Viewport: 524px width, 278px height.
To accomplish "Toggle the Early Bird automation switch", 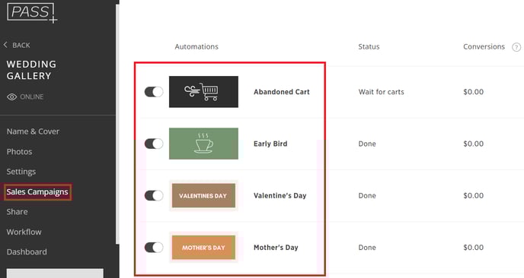I will point(154,144).
